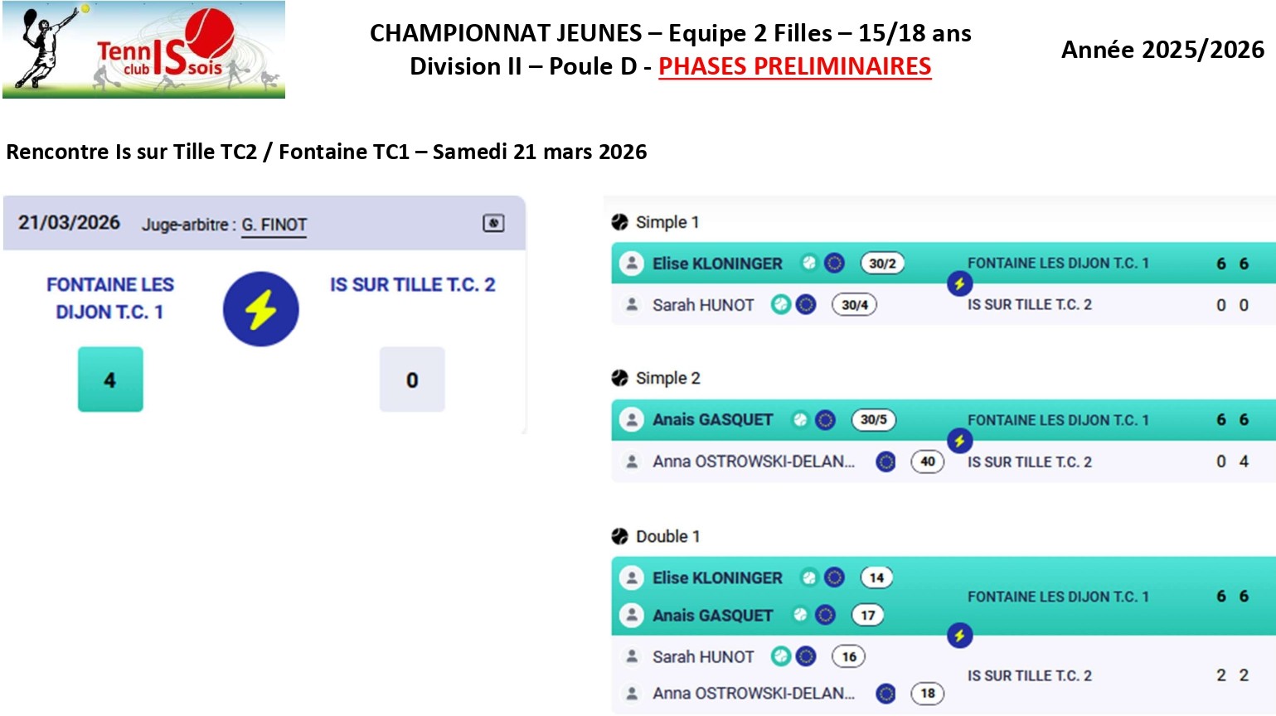Click the tennis ball icon beside Simple 2

pyautogui.click(x=619, y=378)
